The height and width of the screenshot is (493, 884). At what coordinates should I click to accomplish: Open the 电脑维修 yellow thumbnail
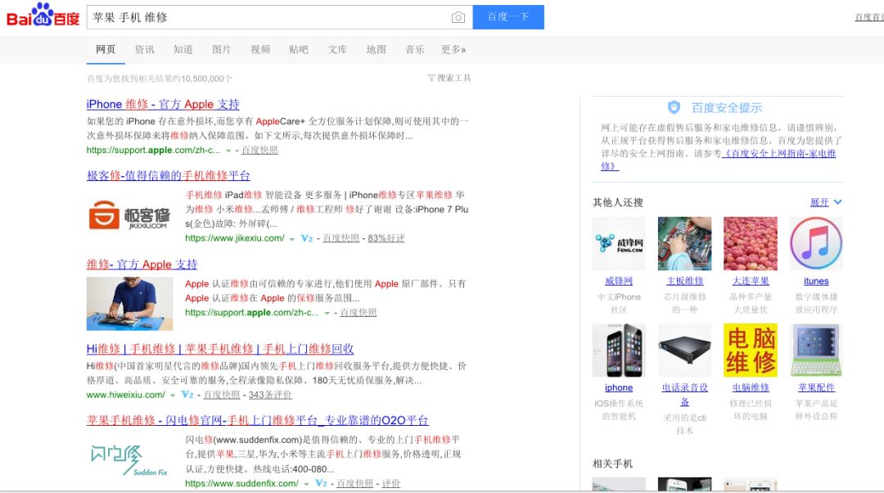(750, 350)
